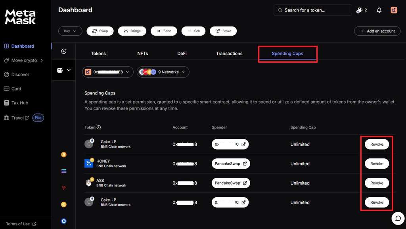The image size is (406, 229).
Task: Click the ASS token icon
Action: coord(89,183)
